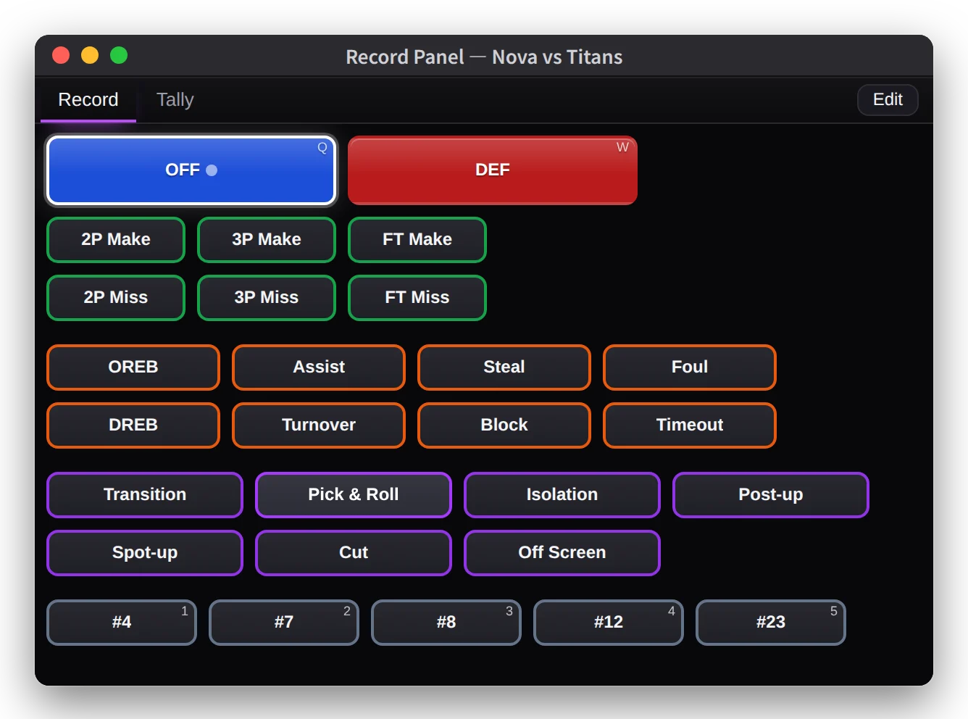The height and width of the screenshot is (719, 968).
Task: Log a 2P Miss
Action: pyautogui.click(x=116, y=298)
